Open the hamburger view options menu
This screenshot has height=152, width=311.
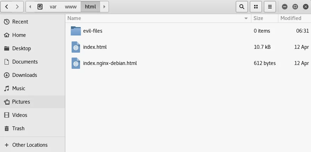(x=270, y=7)
